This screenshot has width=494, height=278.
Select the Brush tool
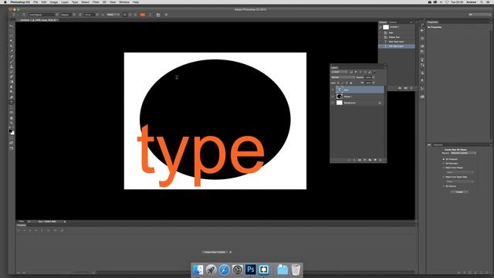[12, 62]
